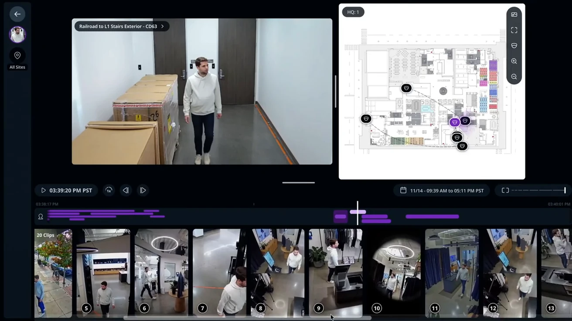Toggle camera icons on floor plan
Screen dimensions: 572x321
514,46
